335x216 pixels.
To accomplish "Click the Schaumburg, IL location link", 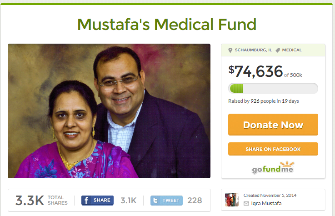I will [253, 50].
